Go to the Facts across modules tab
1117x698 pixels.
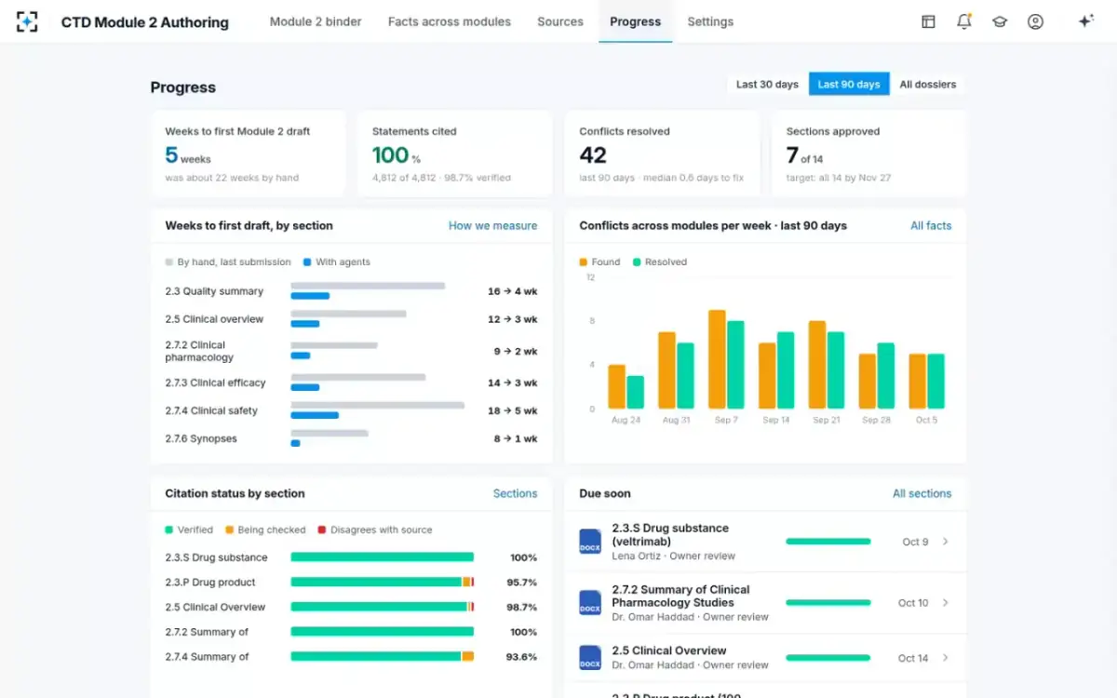pos(450,21)
